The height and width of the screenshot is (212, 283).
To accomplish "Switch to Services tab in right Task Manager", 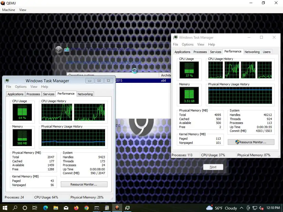I will click(x=216, y=52).
